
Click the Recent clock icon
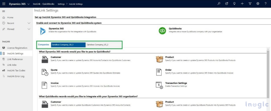coord(4,23)
